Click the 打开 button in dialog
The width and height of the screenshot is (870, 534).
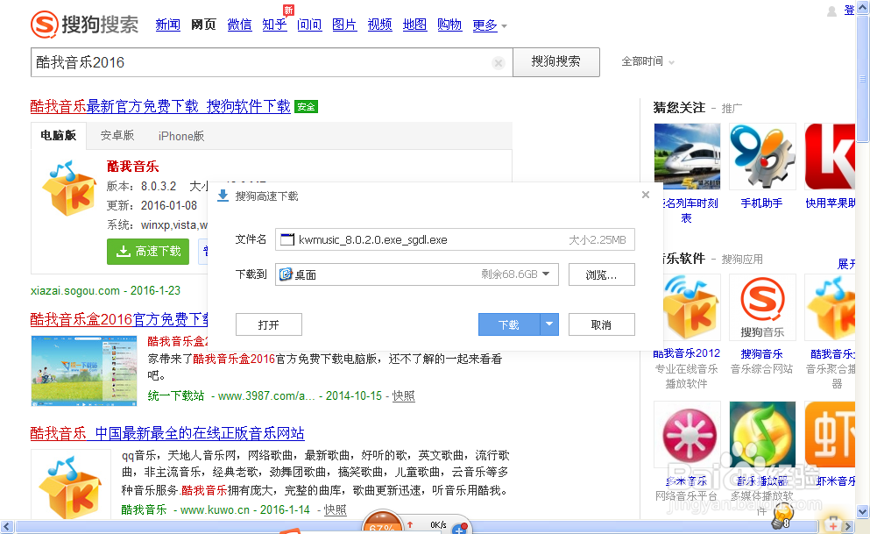click(x=269, y=324)
